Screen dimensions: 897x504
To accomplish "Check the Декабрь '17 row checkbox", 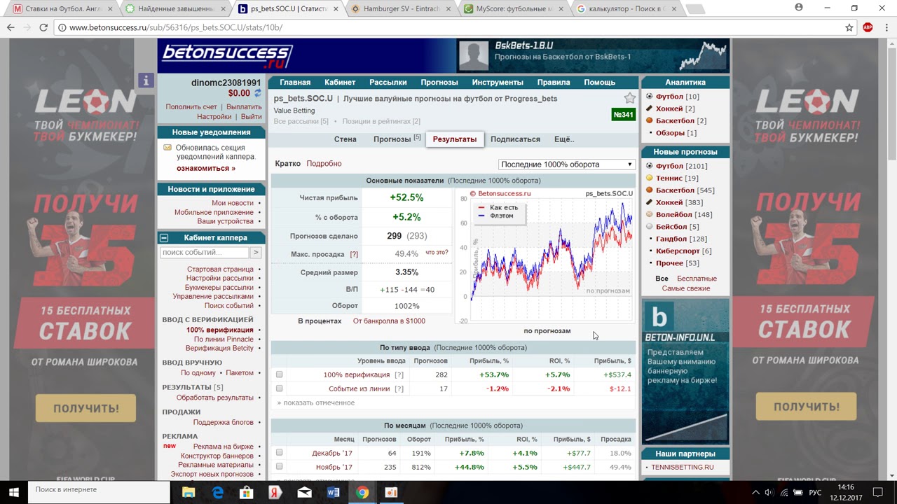I will tap(279, 453).
